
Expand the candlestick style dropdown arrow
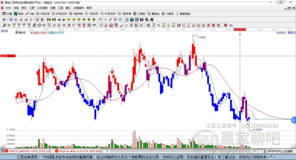[x=34, y=20]
